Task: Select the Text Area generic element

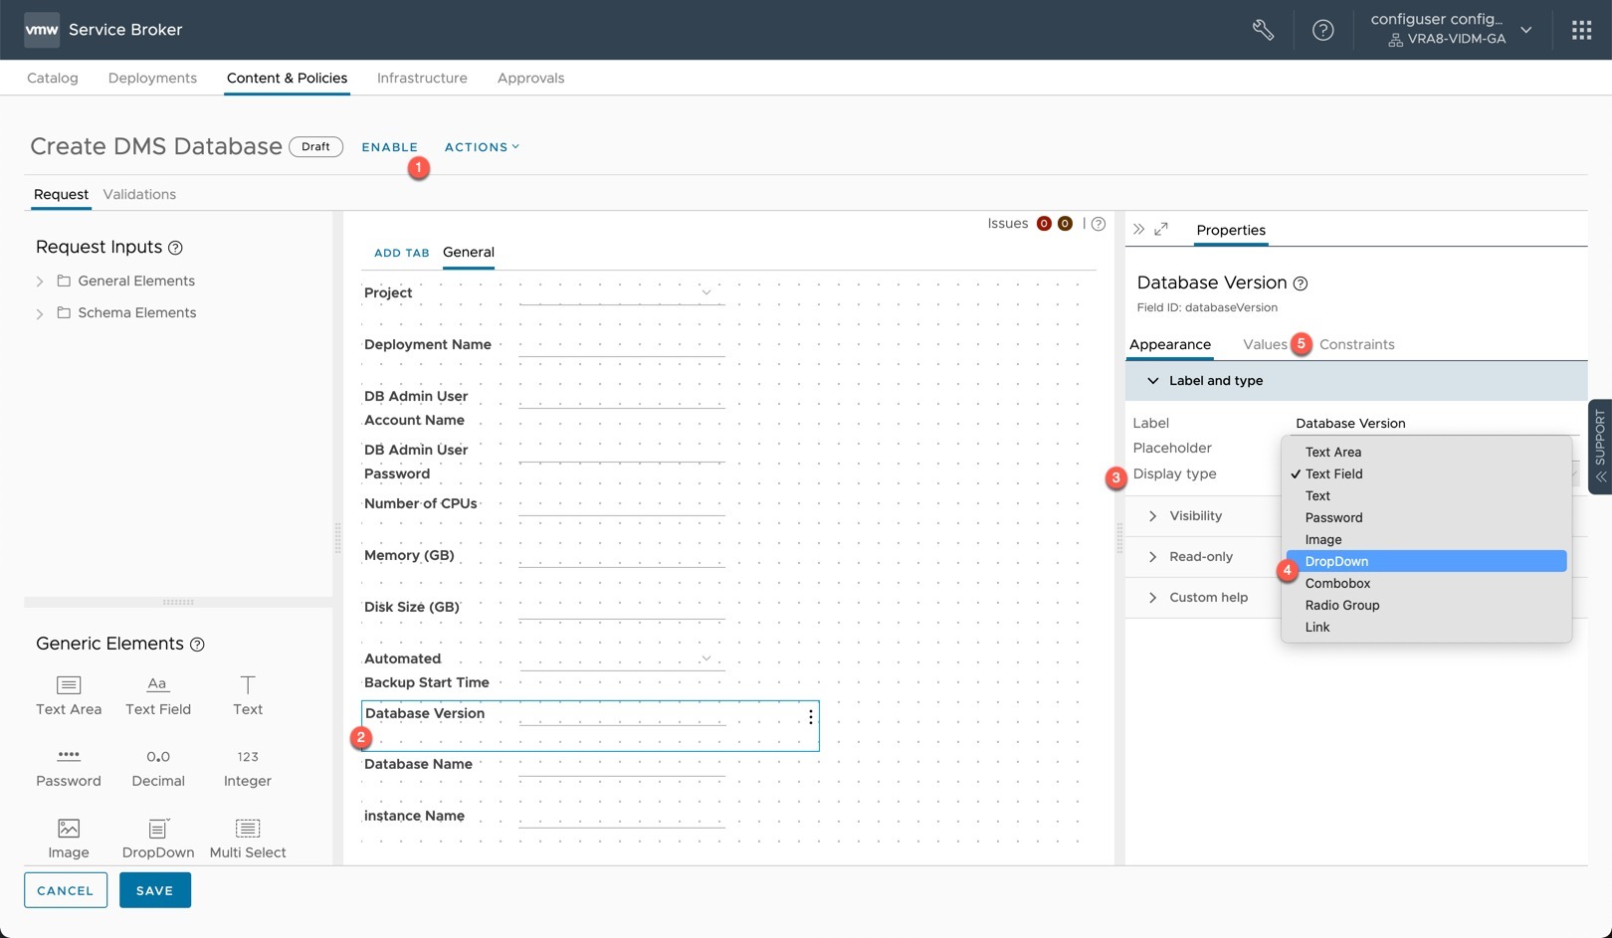Action: click(69, 695)
